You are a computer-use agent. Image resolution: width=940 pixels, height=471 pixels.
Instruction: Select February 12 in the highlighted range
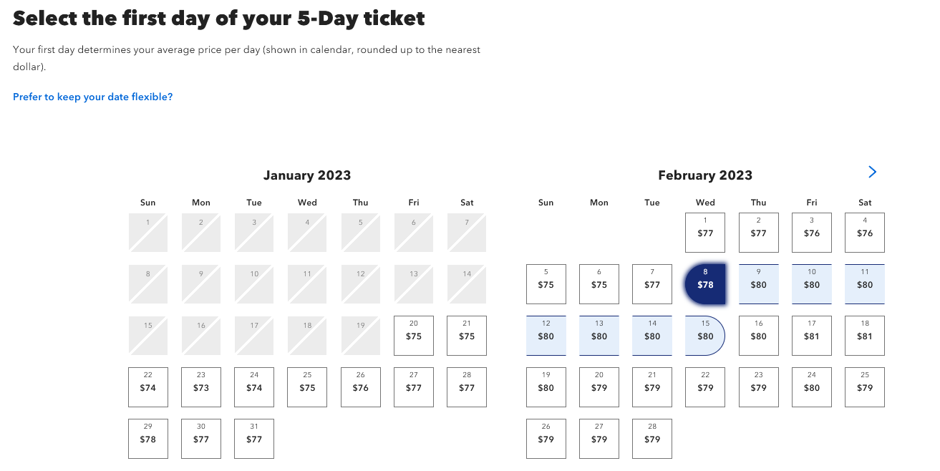coord(546,336)
